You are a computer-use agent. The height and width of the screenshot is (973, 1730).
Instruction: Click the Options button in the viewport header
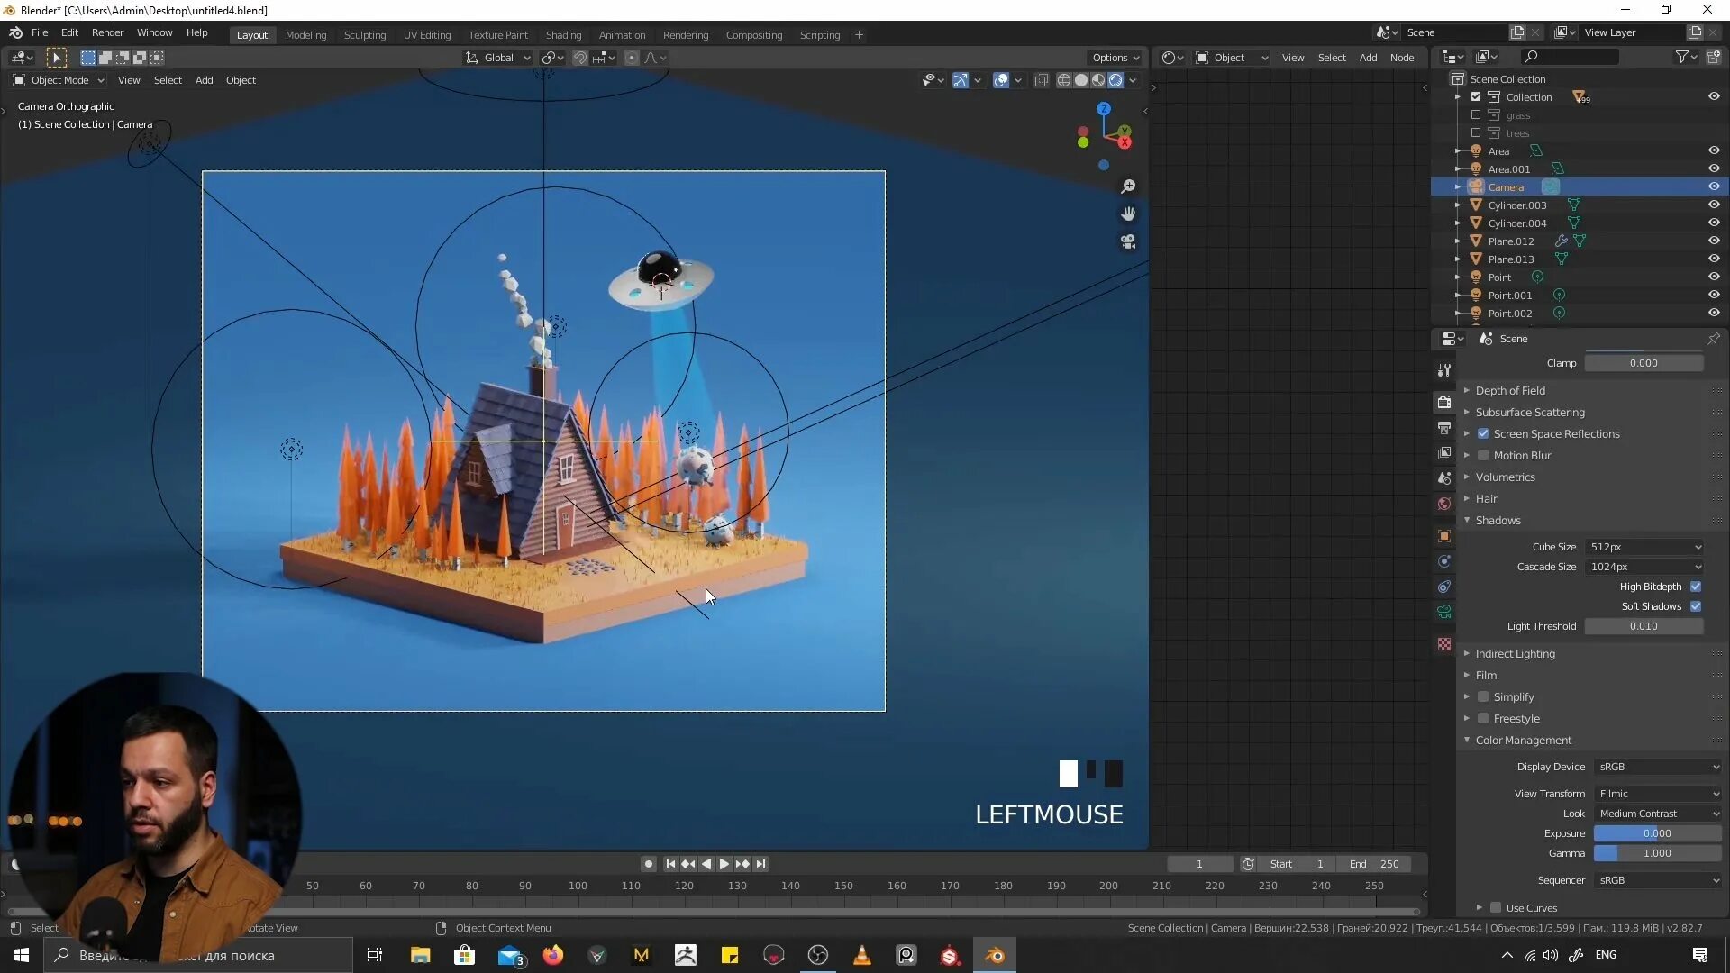pyautogui.click(x=1115, y=58)
